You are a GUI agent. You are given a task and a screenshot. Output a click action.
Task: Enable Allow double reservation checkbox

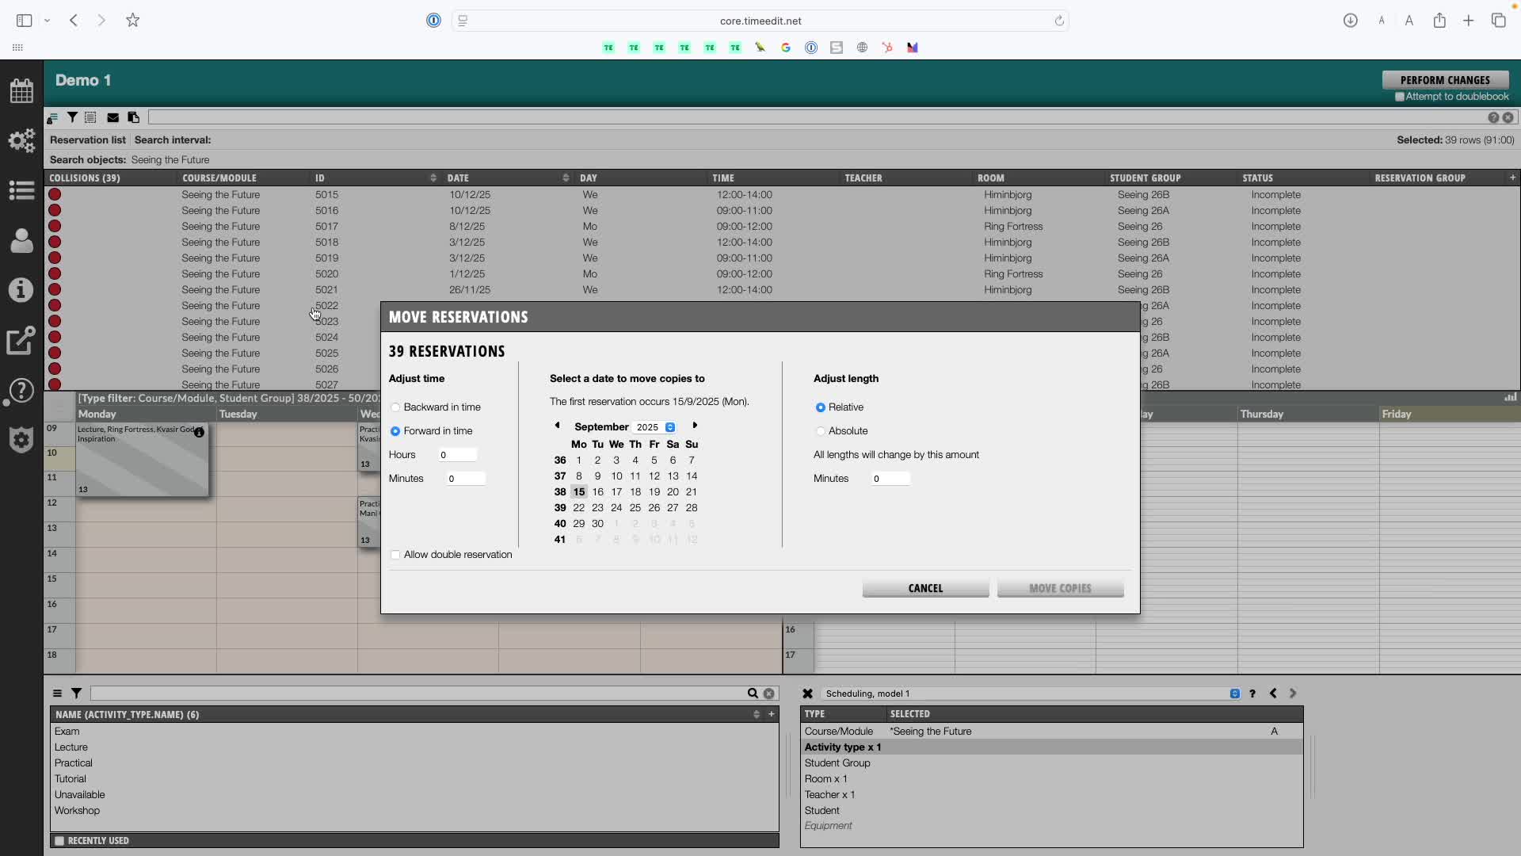[395, 555]
